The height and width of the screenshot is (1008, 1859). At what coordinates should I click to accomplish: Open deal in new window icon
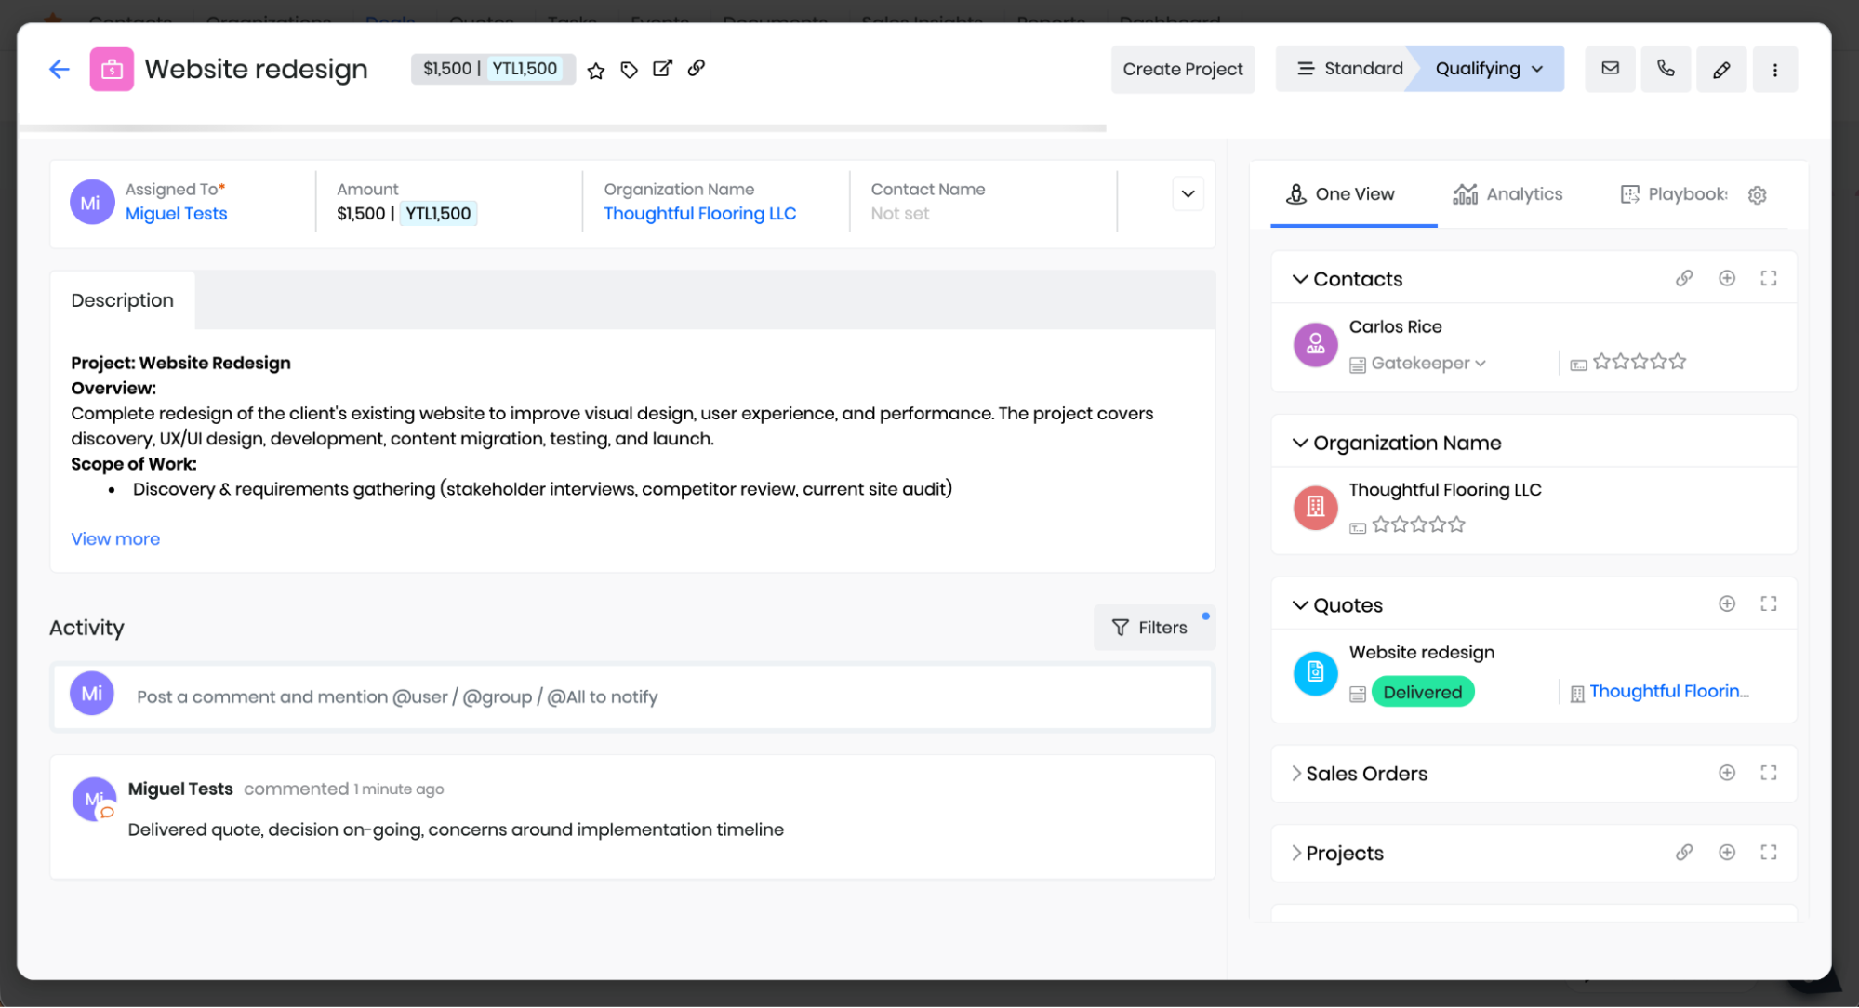coord(662,69)
